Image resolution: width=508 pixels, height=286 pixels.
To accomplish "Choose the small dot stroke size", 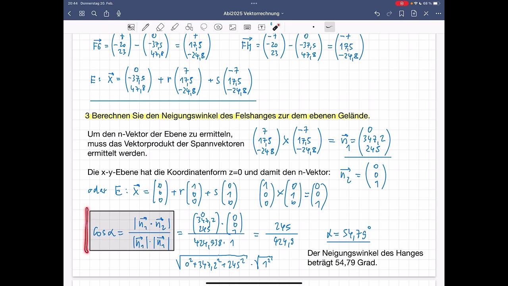I will point(314,27).
